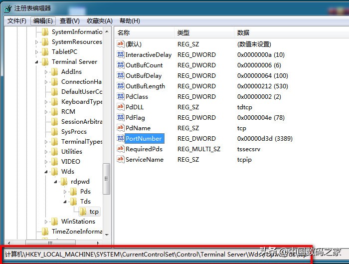Select the OutBufLength value entry
Image resolution: width=349 pixels, height=264 pixels.
[x=145, y=86]
